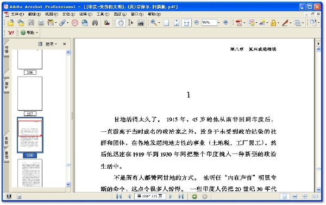Open the 高级 menu
Screen dimensions: 326x205
point(120,14)
